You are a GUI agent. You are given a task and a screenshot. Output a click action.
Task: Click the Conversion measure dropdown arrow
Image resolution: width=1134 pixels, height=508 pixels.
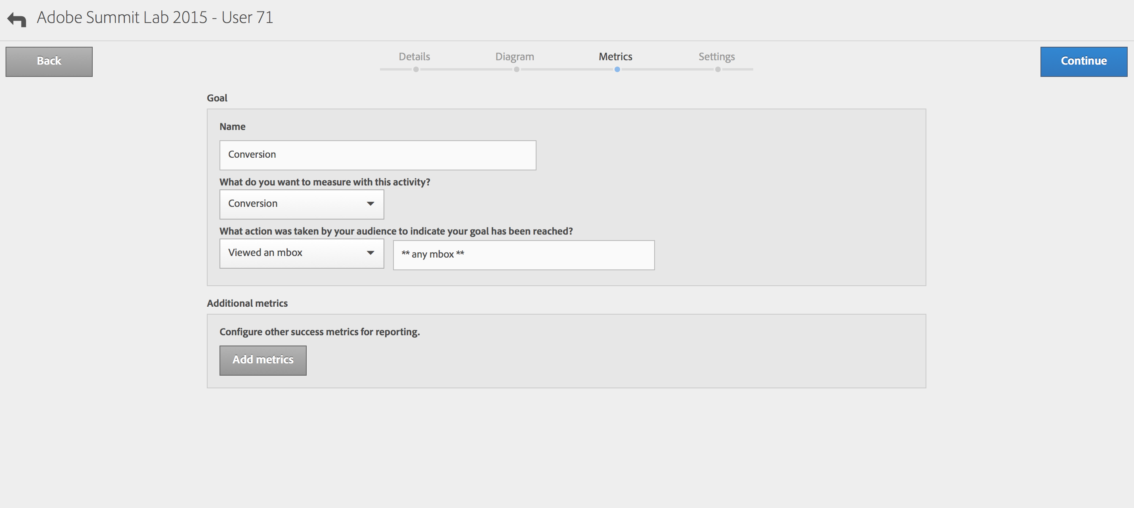370,204
